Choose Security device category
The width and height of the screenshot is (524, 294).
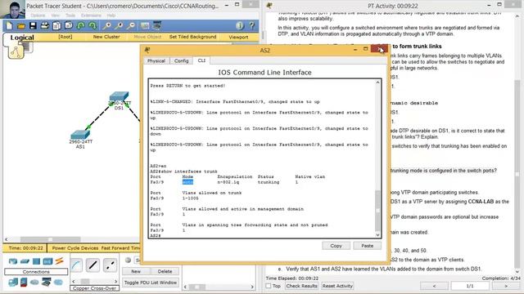pos(24,283)
